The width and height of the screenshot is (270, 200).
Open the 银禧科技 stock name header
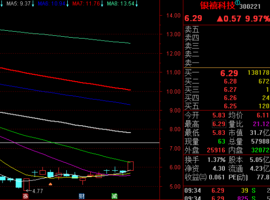(x=217, y=6)
